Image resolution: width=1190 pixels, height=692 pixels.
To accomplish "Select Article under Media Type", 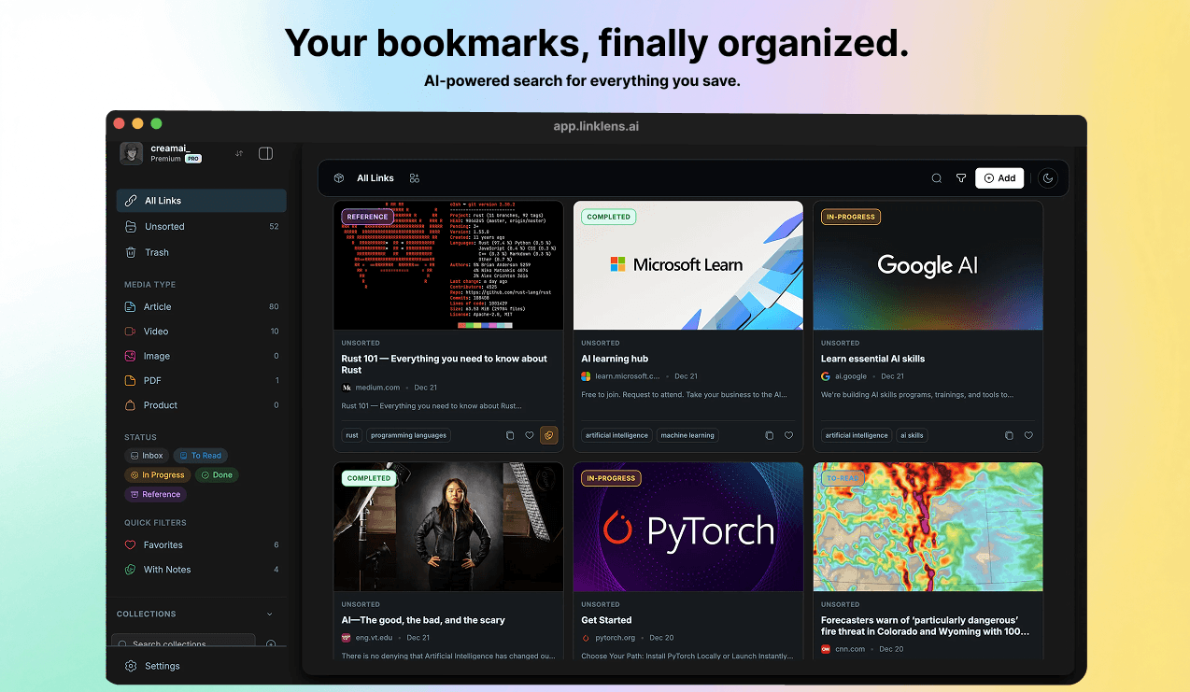I will 157,306.
